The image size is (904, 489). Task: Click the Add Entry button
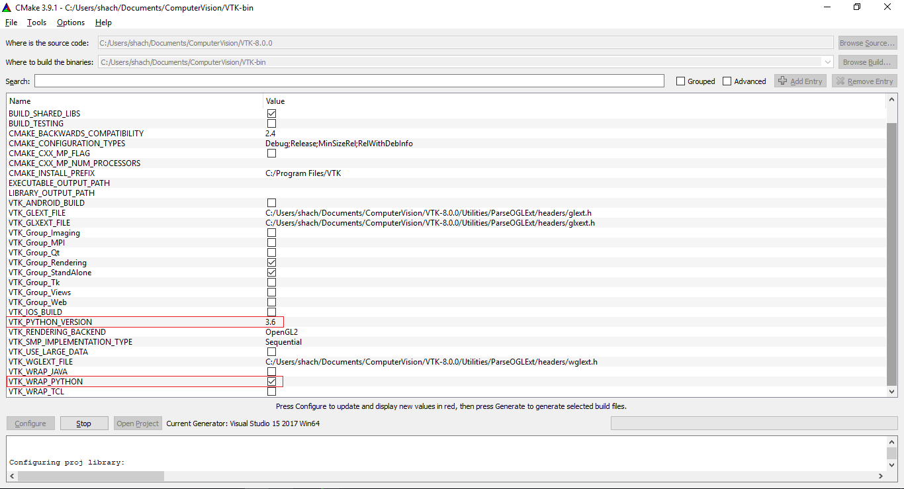[799, 81]
